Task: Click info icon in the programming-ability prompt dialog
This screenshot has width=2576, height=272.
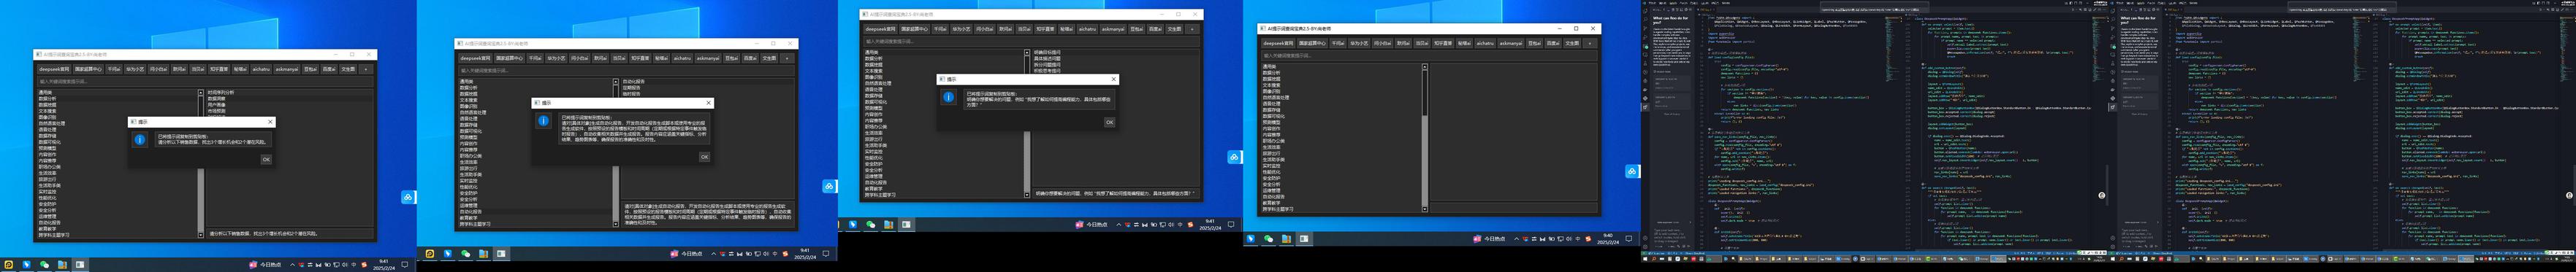Action: [949, 98]
